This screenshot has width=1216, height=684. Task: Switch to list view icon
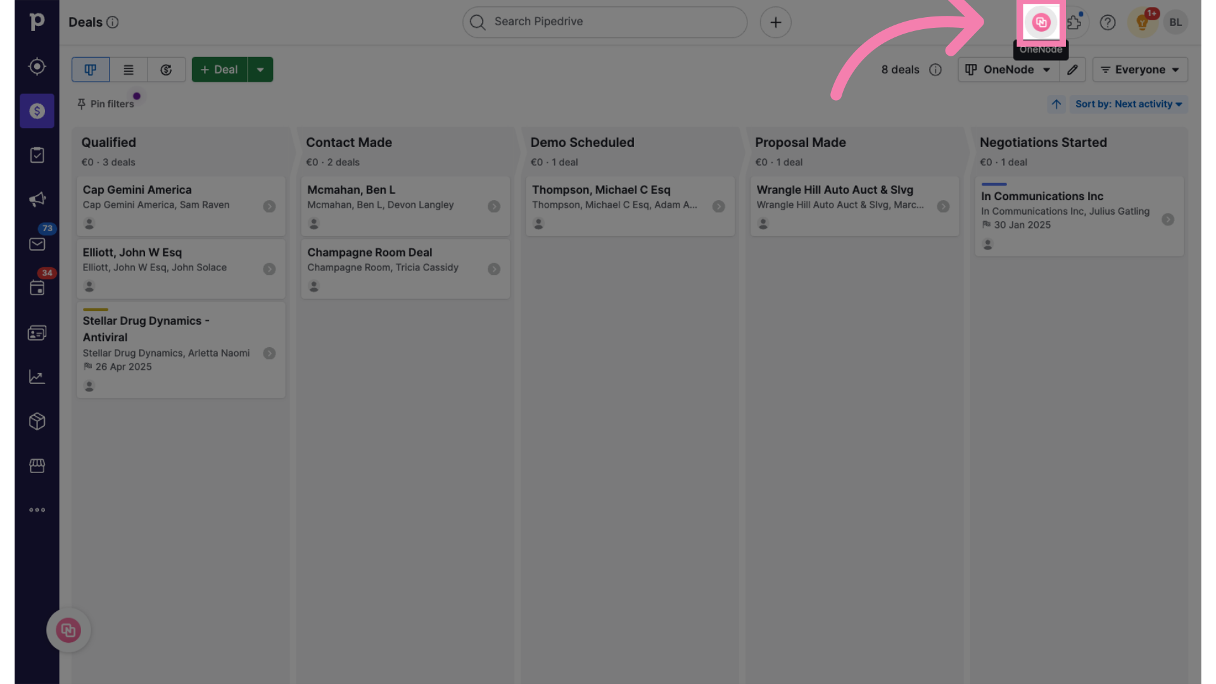click(x=129, y=69)
